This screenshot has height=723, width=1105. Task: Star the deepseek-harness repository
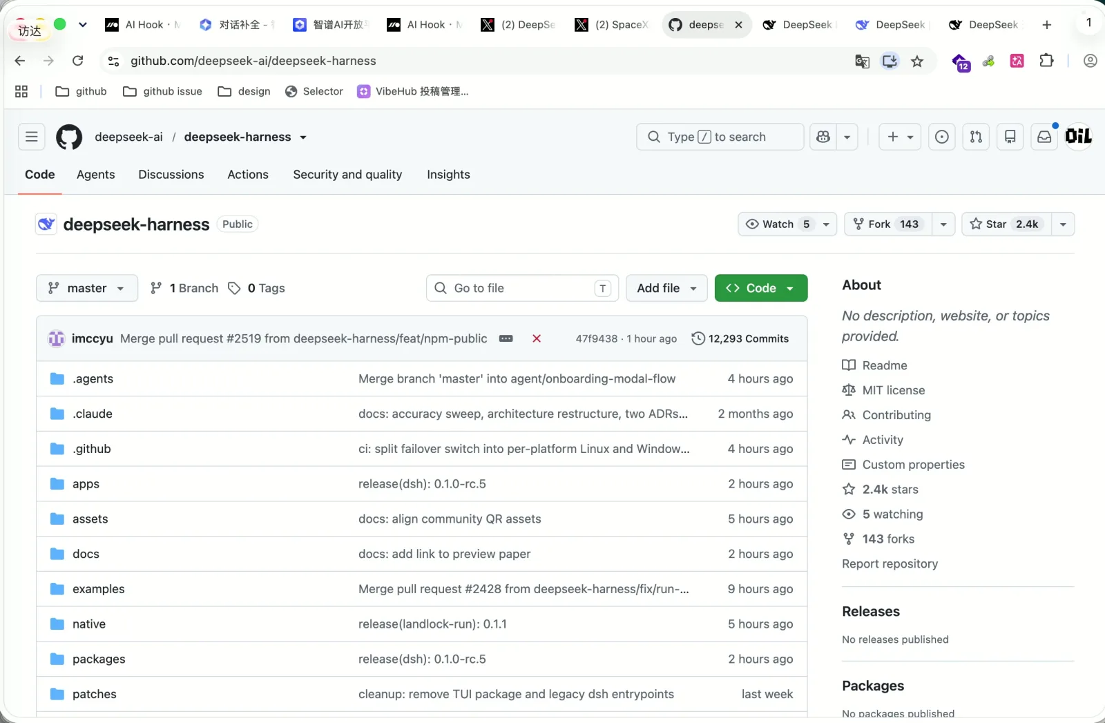click(1006, 224)
